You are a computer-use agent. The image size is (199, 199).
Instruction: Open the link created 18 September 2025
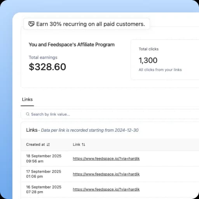[x=106, y=159]
